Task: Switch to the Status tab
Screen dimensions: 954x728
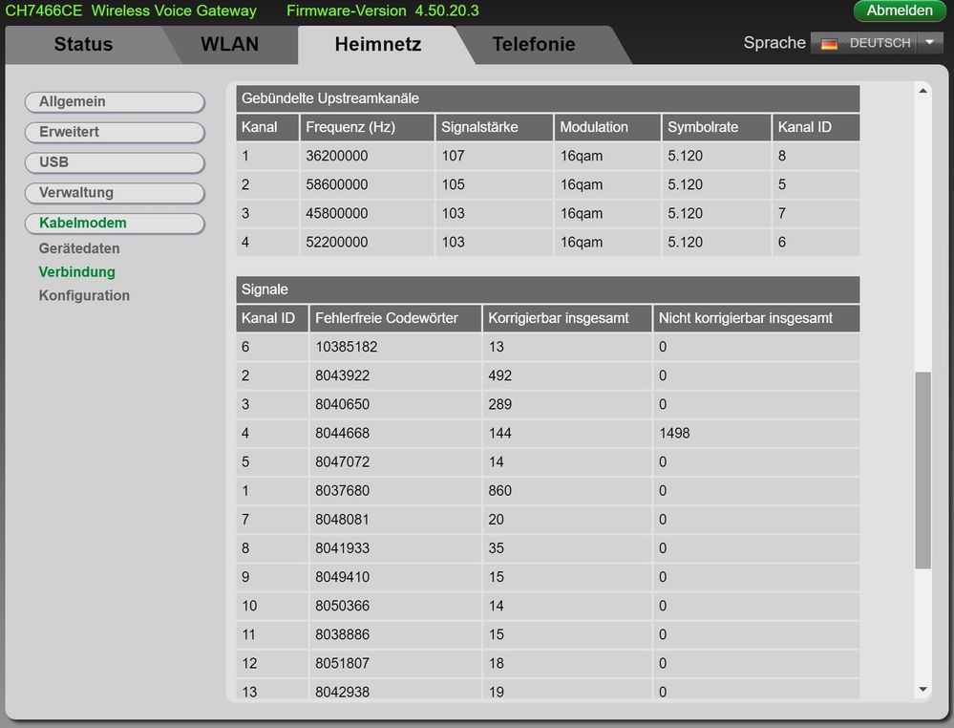Action: pos(83,45)
